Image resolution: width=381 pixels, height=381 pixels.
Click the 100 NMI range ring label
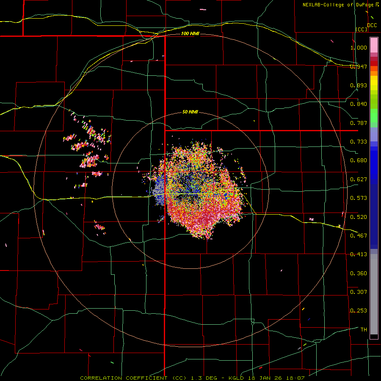(190, 33)
